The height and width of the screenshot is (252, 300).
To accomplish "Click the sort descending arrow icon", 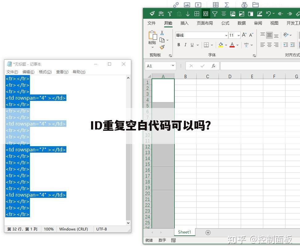I will (188, 14).
